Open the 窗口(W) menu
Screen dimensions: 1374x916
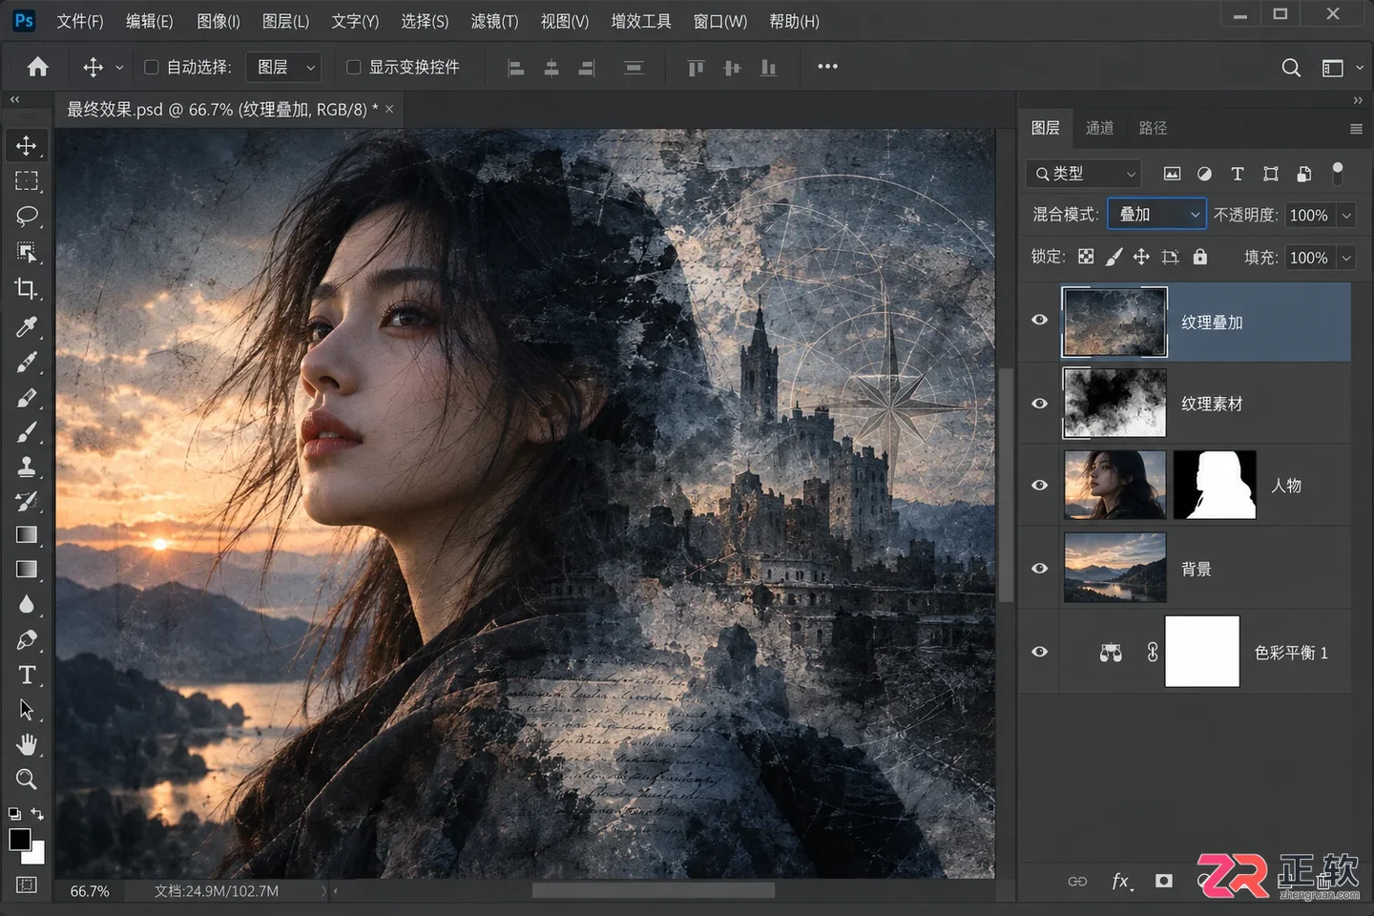720,21
